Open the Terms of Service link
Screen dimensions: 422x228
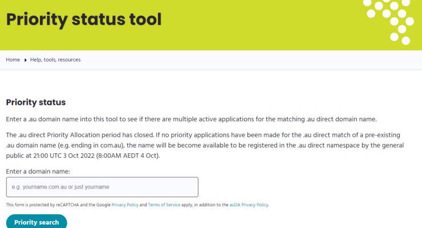click(164, 205)
